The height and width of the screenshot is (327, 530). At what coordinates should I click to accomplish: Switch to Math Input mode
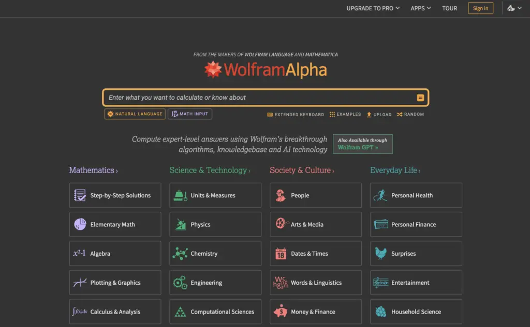click(x=190, y=114)
